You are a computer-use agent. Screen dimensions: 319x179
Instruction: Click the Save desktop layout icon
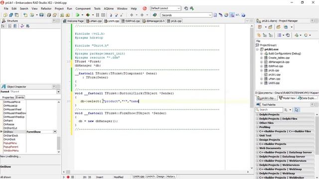[x=186, y=8]
